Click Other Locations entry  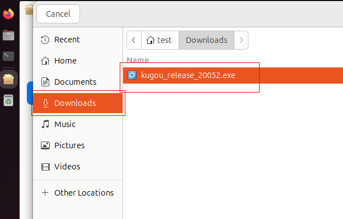(78, 193)
